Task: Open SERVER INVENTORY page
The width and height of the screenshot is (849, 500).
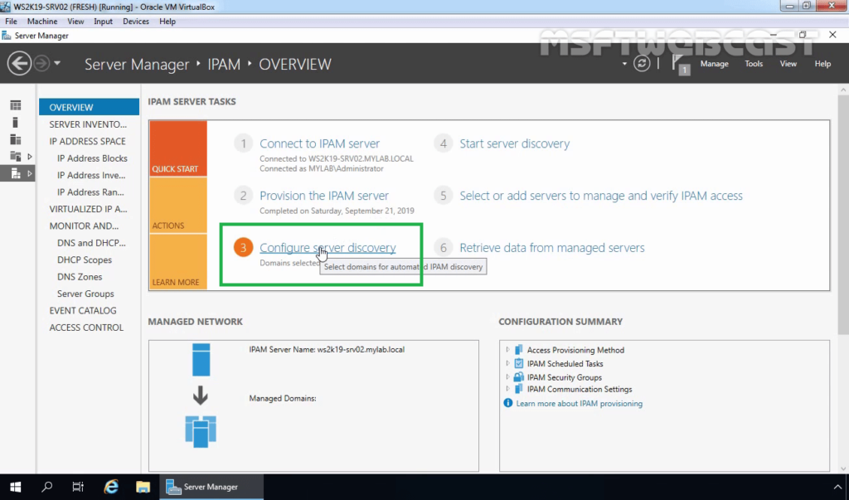Action: (x=88, y=124)
